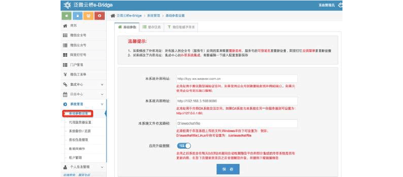Switch to the 微信敏感字符库 filter tab
This screenshot has width=403, height=177.
click(x=181, y=27)
